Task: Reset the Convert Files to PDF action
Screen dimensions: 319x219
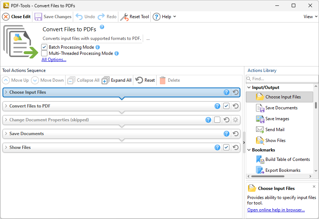Action: pyautogui.click(x=236, y=106)
